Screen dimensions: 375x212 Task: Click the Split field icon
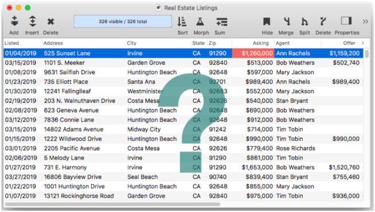click(x=304, y=21)
